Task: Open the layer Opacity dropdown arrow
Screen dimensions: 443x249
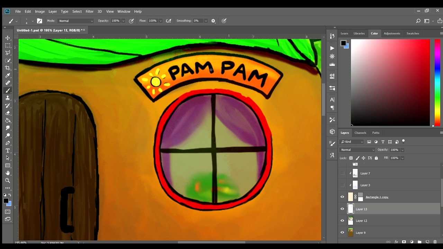Action: [402, 150]
